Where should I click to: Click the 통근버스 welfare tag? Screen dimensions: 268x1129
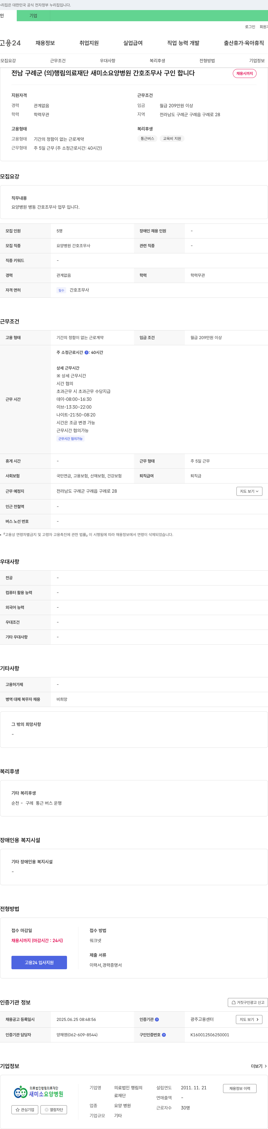point(147,139)
